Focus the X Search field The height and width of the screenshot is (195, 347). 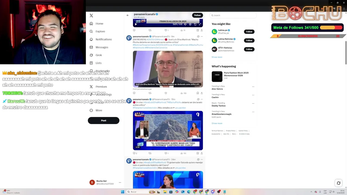pyautogui.click(x=233, y=15)
